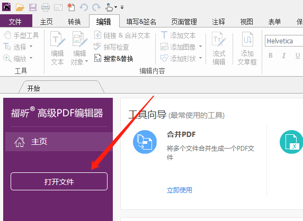Open the 注释 ribbon tab
The width and height of the screenshot is (303, 221).
(x=218, y=22)
